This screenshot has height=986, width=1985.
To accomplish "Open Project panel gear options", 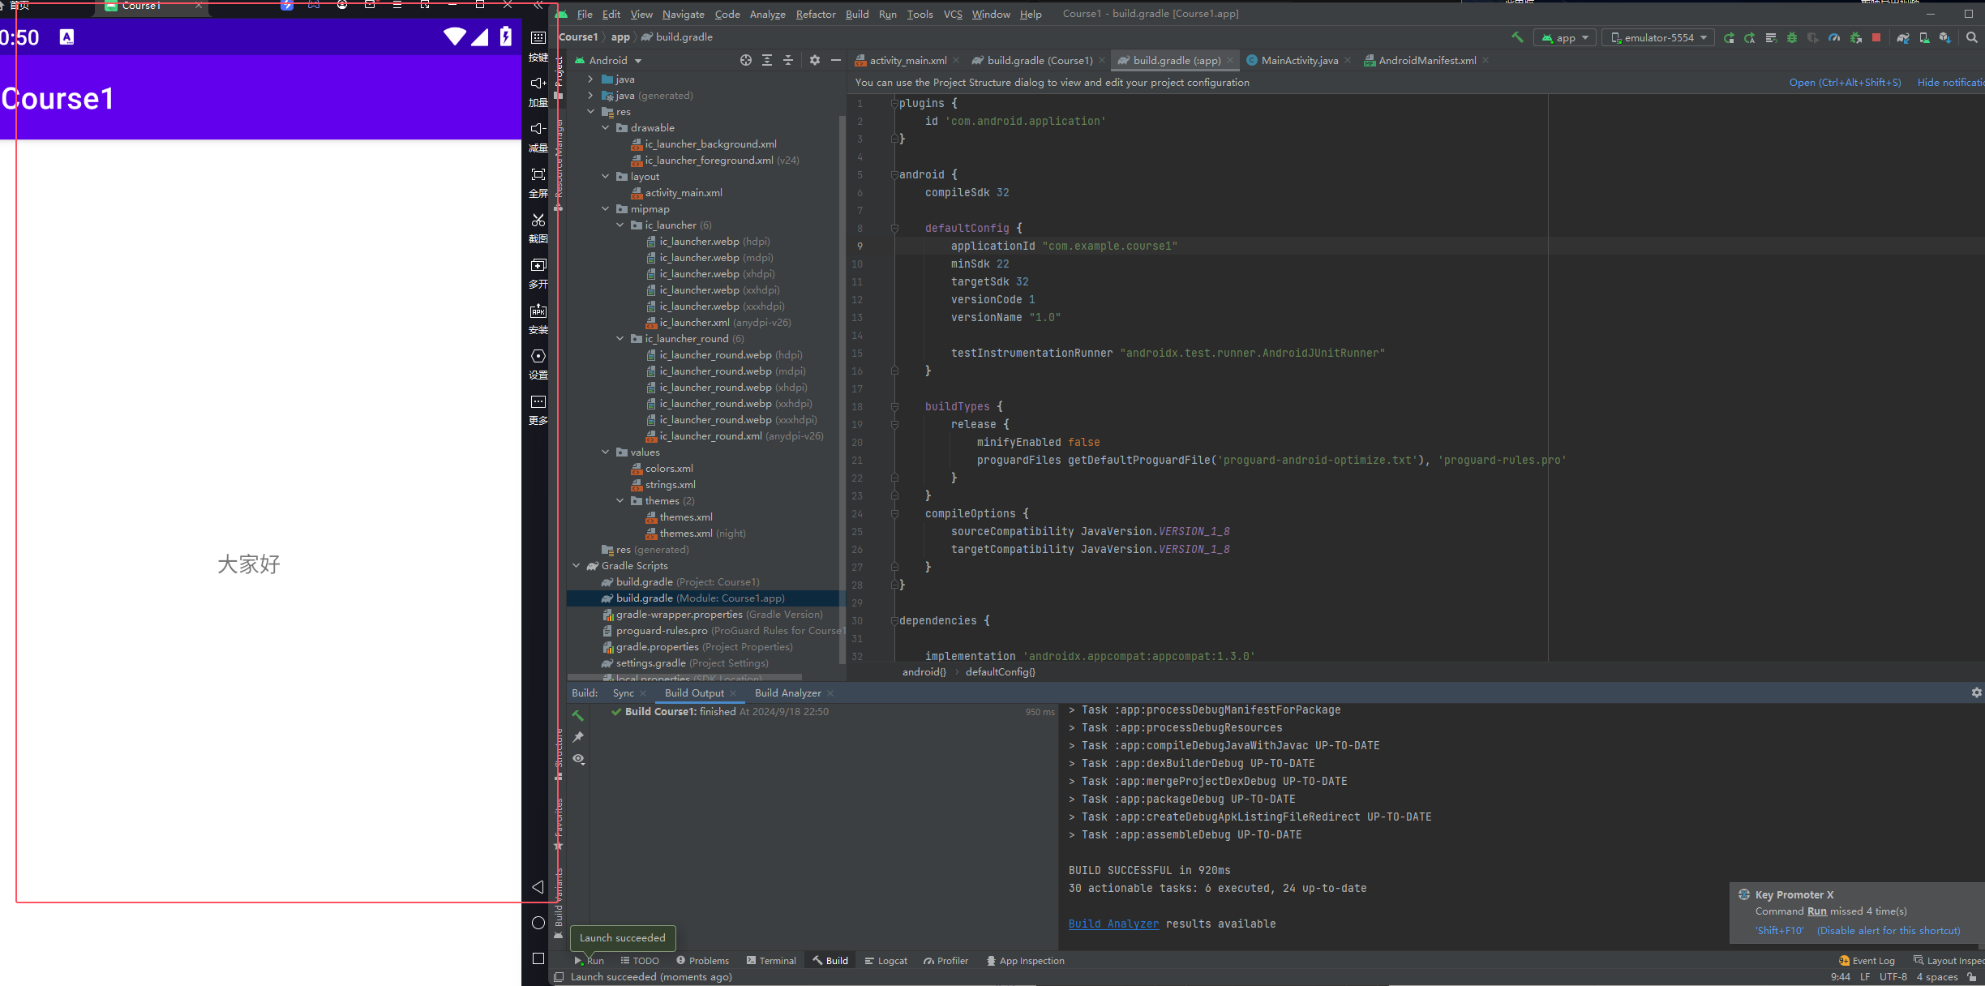I will (x=815, y=60).
